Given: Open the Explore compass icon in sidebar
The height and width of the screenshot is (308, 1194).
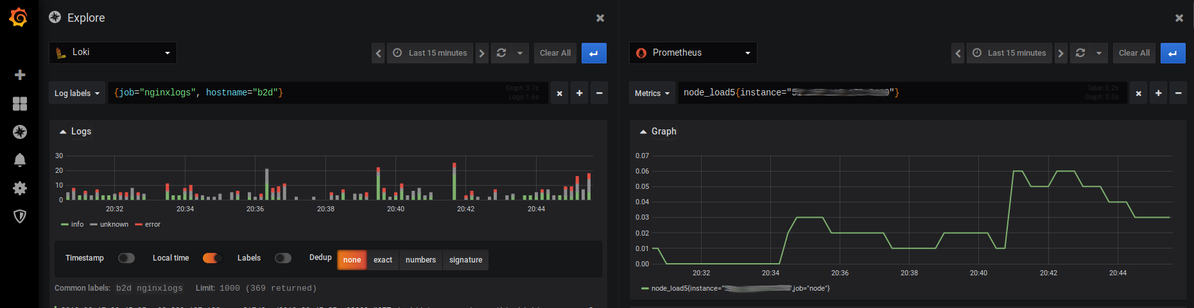Looking at the screenshot, I should point(20,132).
